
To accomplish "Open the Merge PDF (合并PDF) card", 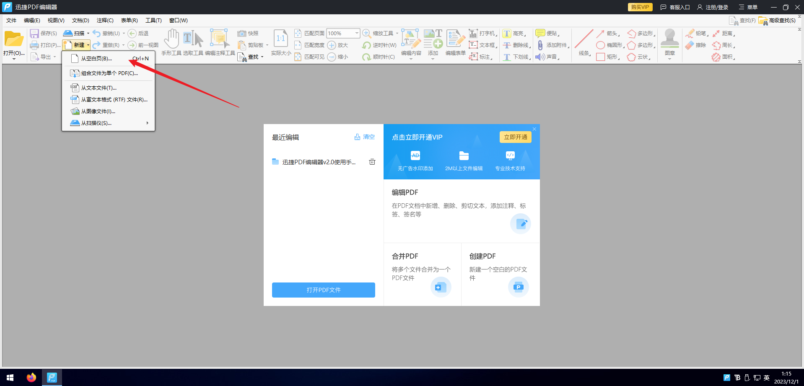I will click(423, 275).
